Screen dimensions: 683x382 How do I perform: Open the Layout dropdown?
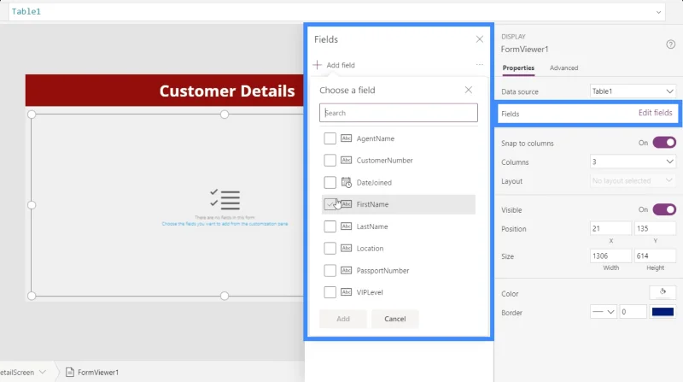coord(633,180)
